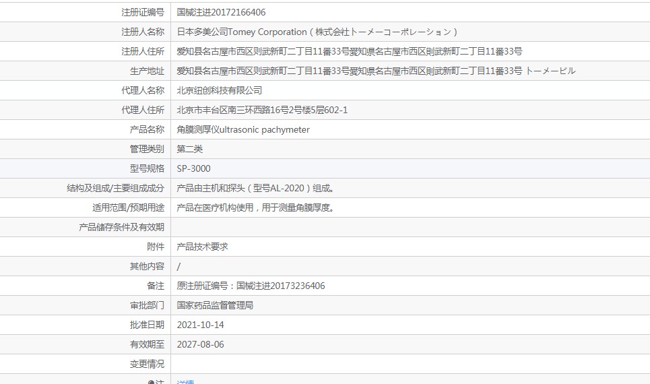Select the 第二类 category value
This screenshot has width=650, height=384.
click(190, 149)
